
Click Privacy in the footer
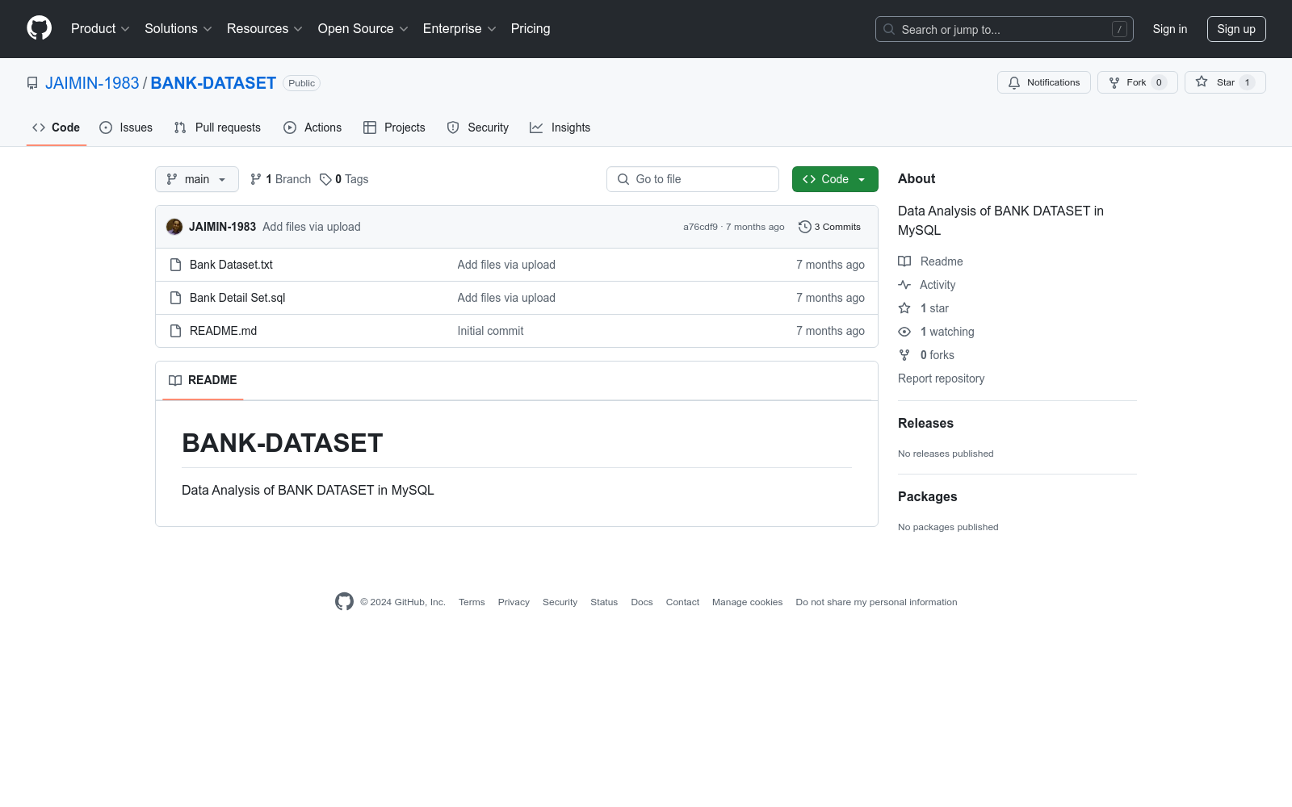click(x=514, y=602)
